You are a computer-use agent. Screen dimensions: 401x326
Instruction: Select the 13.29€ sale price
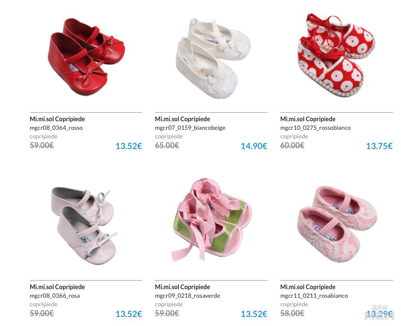click(x=379, y=314)
